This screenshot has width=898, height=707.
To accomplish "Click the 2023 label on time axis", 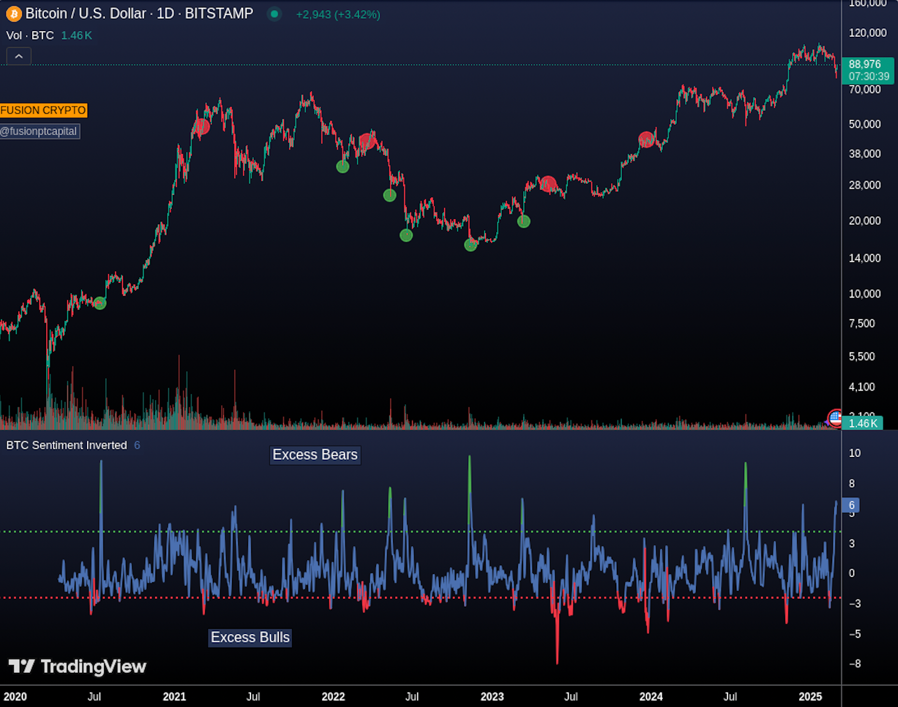I will (x=492, y=697).
